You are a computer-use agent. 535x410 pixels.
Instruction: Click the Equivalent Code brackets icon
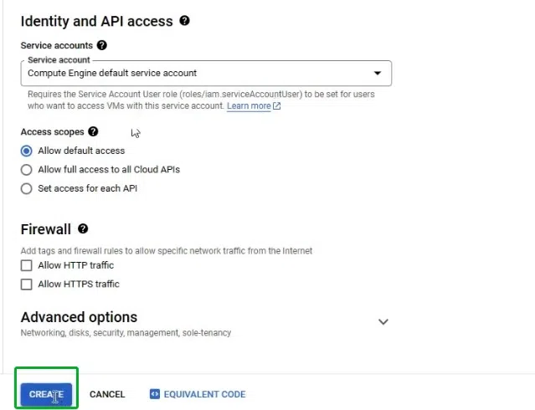click(154, 394)
